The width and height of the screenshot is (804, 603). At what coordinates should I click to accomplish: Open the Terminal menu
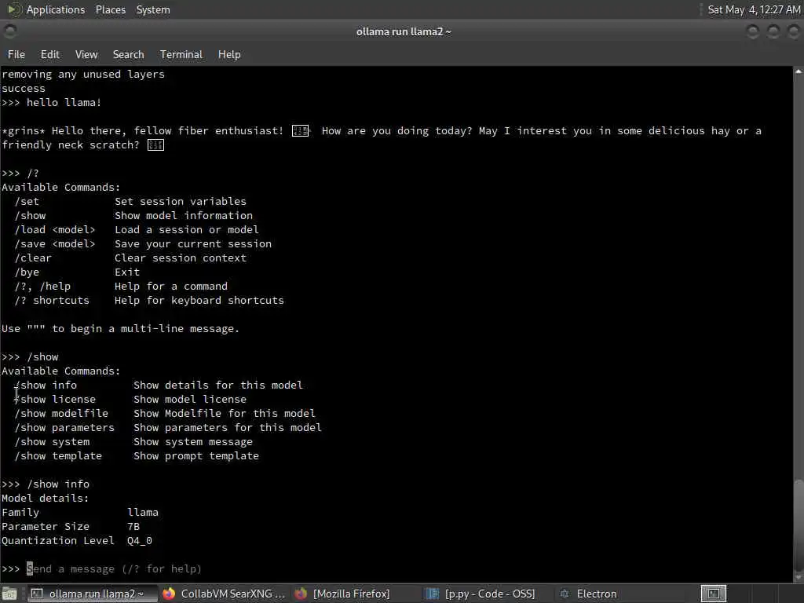[181, 54]
